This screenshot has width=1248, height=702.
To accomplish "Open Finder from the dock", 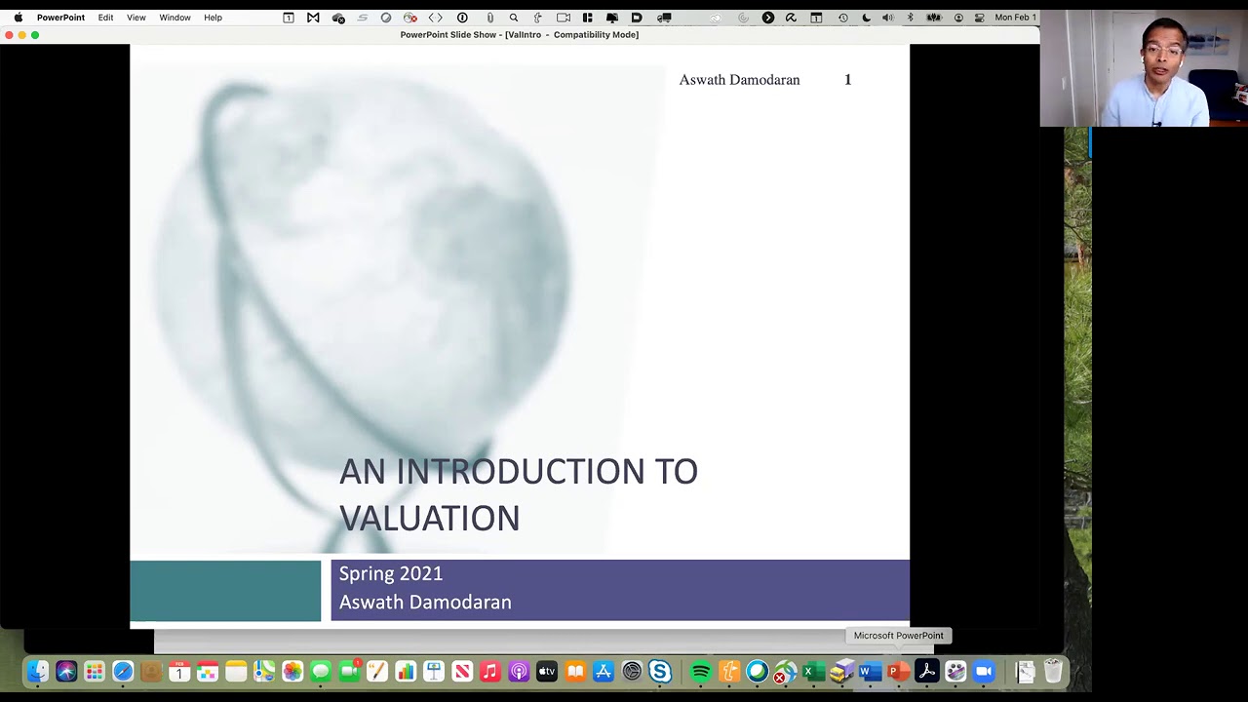I will coord(38,672).
